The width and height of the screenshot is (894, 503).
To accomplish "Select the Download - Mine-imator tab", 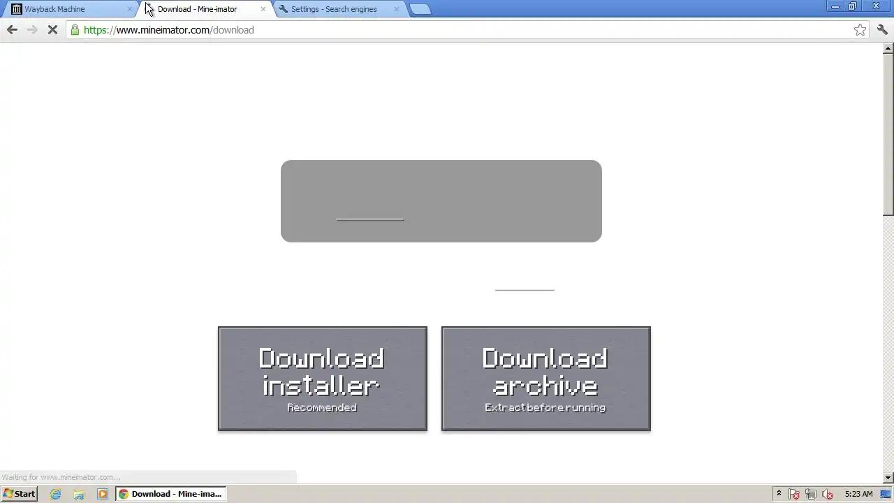I will (x=205, y=9).
